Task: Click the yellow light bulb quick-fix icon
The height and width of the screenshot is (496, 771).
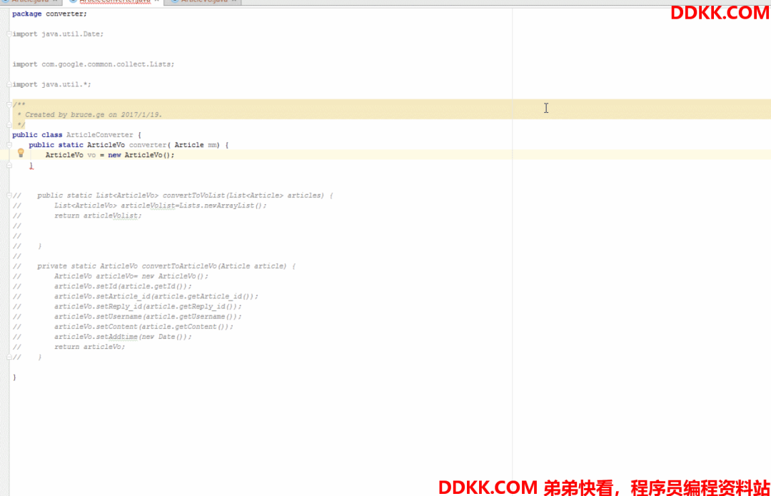Action: tap(21, 153)
